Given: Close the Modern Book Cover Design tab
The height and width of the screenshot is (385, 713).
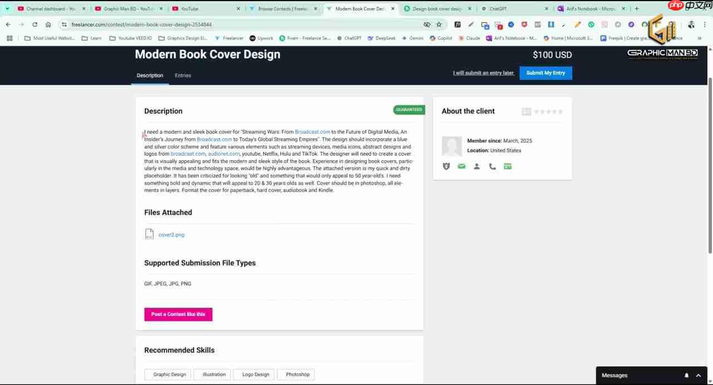Looking at the screenshot, I should click(393, 9).
